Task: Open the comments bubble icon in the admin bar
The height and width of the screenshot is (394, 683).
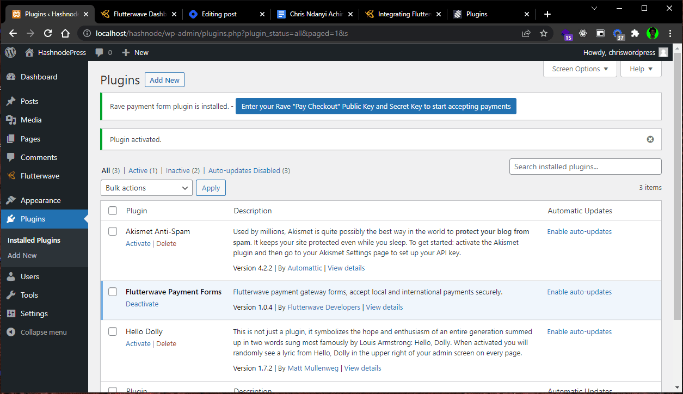Action: click(99, 52)
